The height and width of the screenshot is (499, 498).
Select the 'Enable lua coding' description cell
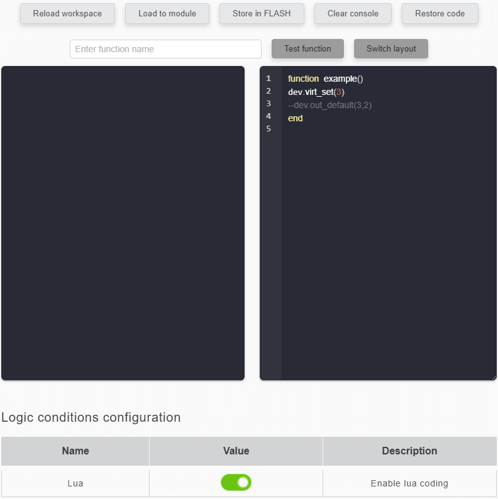click(409, 484)
